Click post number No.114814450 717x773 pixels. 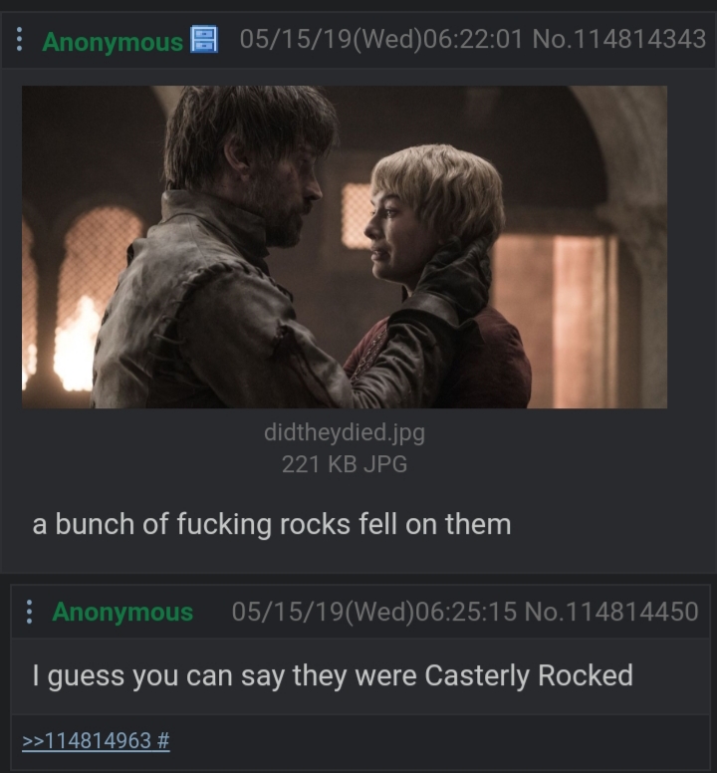611,612
